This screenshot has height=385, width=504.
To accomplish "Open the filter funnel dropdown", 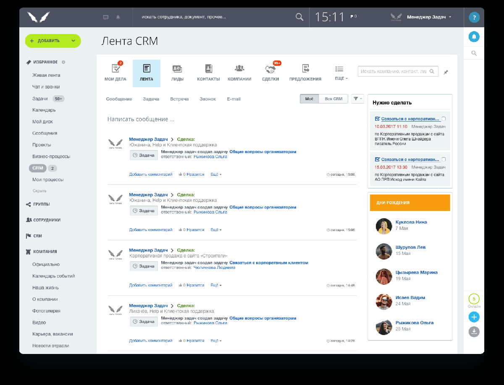I will click(357, 99).
